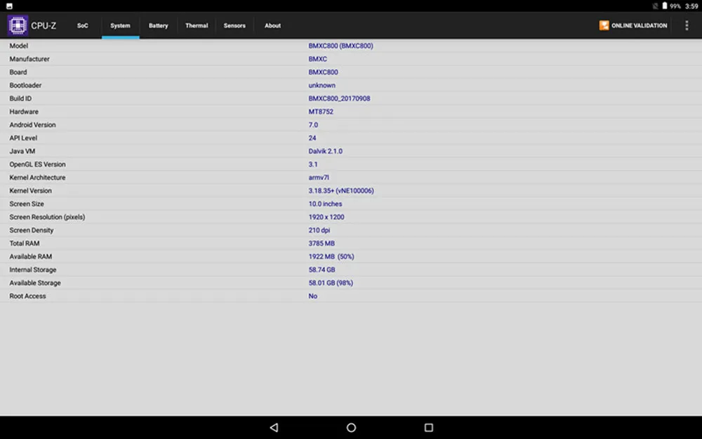Select Build ID value BMXC800_20170908

point(339,98)
